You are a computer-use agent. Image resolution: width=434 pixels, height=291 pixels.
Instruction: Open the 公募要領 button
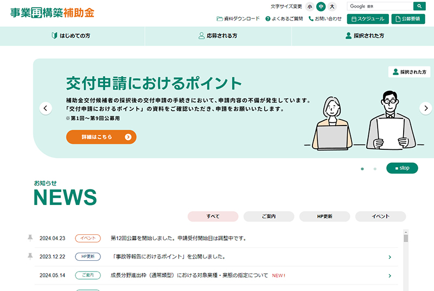tap(409, 19)
